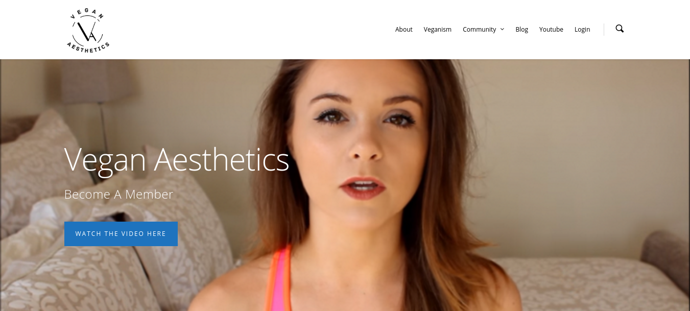Screen dimensions: 690x311
Task: Click the Watch The Video Here button
Action: 121,234
